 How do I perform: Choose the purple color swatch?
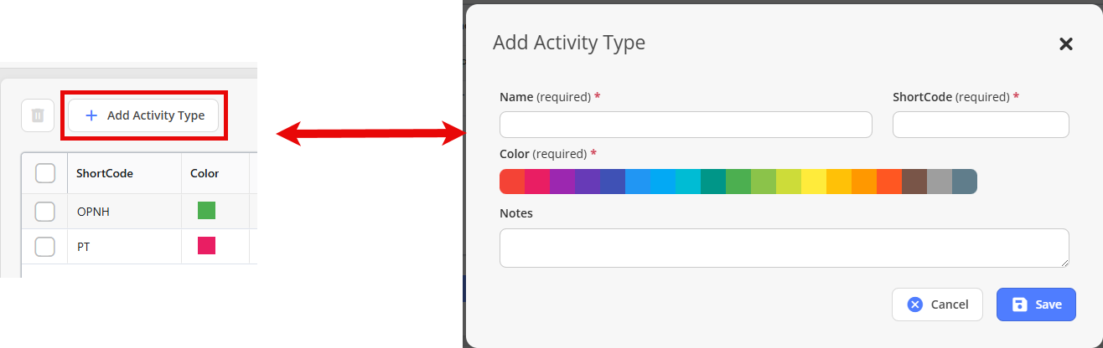point(562,182)
